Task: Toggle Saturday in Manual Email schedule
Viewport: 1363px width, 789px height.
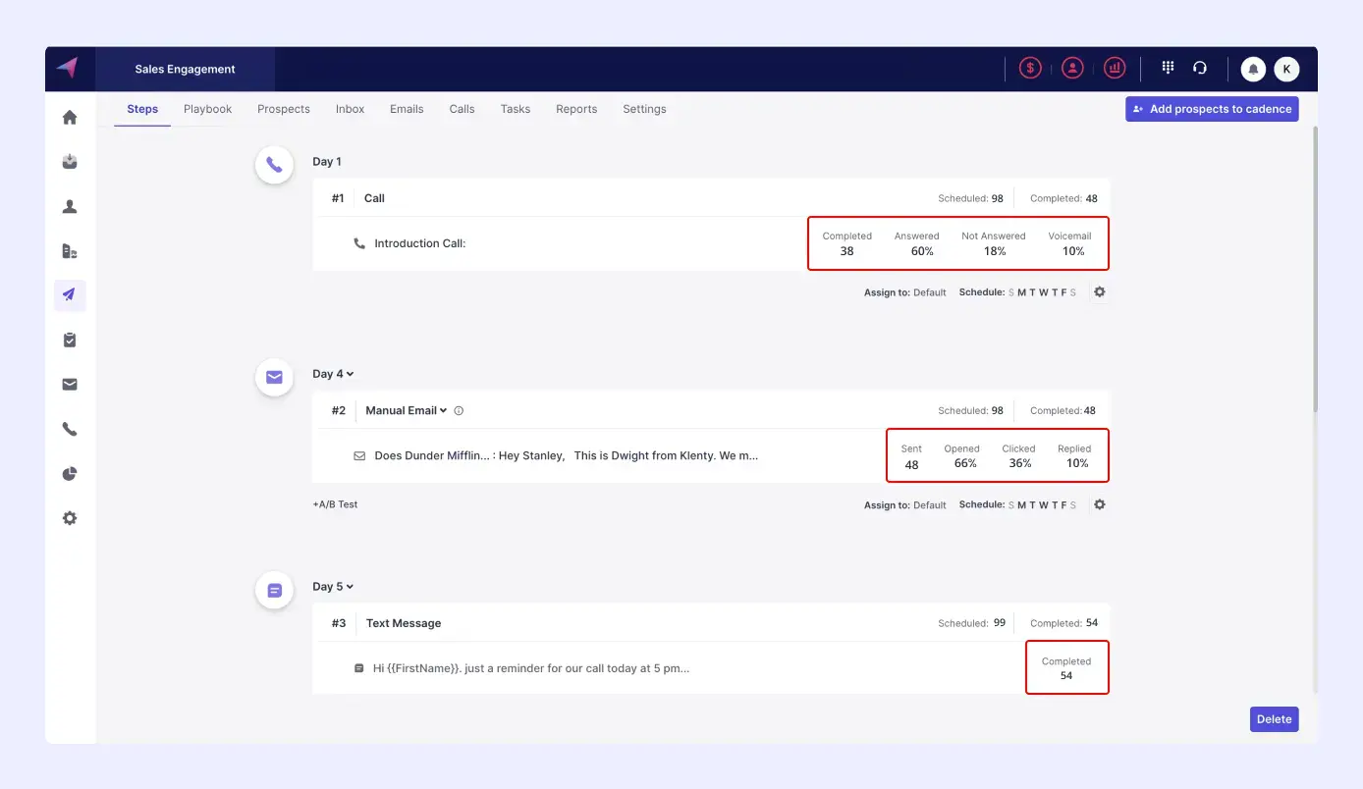Action: click(1073, 505)
